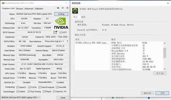Open the Validation tab
171x100 pixels.
pos(39,9)
